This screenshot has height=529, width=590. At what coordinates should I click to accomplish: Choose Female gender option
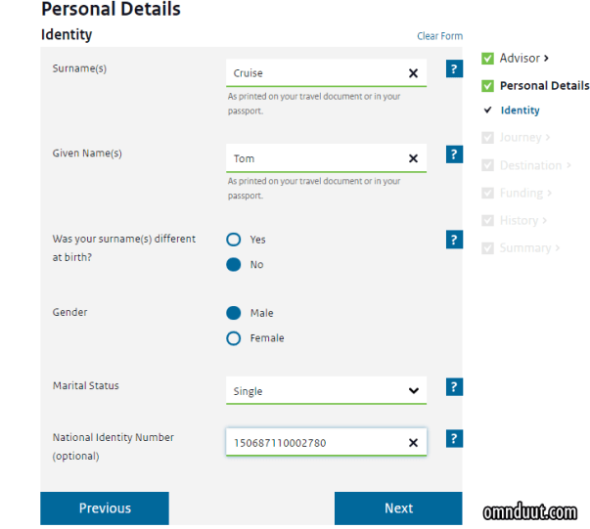(x=234, y=338)
